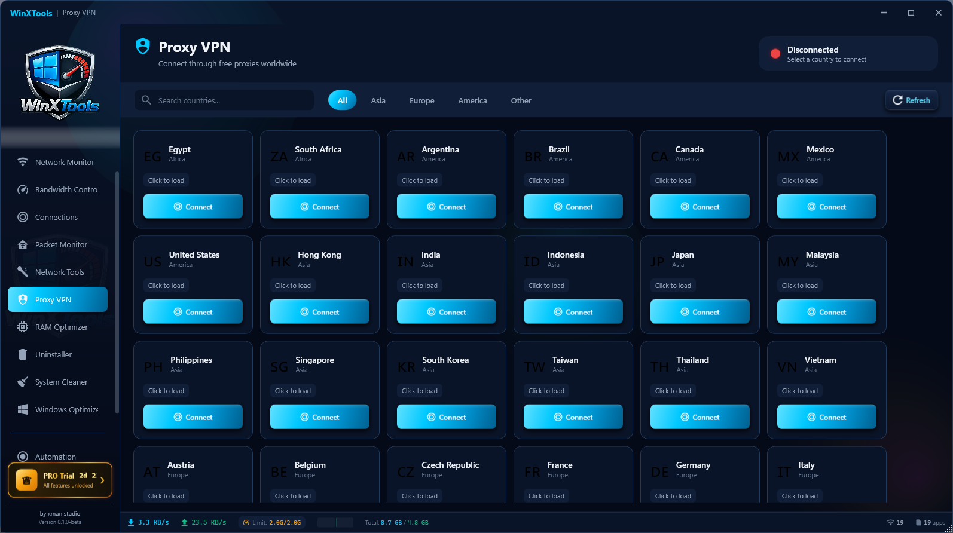Click the WinXTools shield logo
Image resolution: width=953 pixels, height=533 pixels.
point(60,82)
